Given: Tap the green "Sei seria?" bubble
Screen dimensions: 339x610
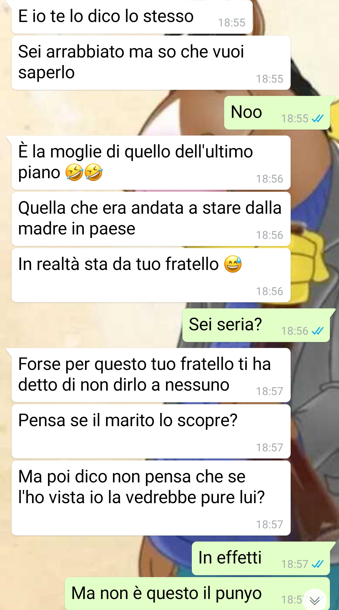Looking at the screenshot, I should 256,325.
